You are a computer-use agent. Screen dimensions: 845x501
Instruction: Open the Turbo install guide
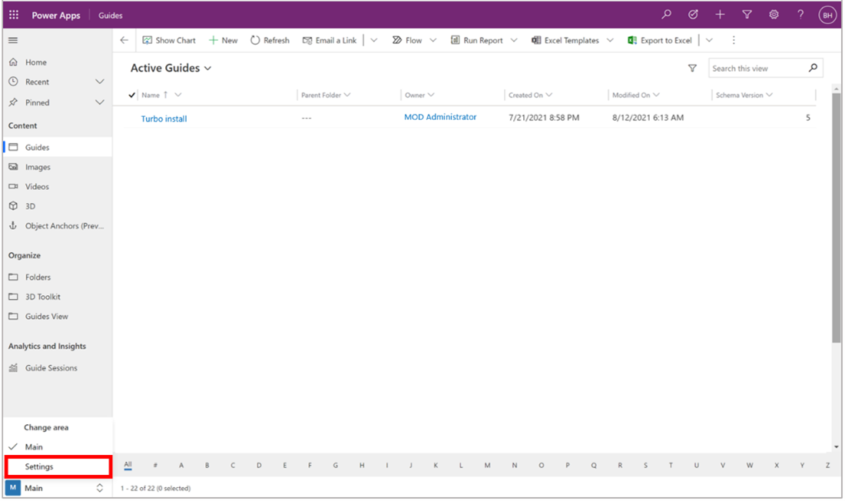click(x=164, y=118)
